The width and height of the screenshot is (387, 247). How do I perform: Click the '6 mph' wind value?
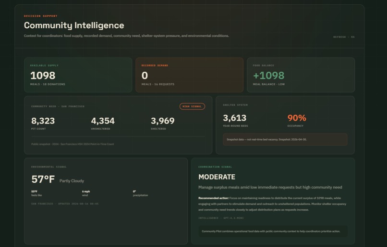86,191
